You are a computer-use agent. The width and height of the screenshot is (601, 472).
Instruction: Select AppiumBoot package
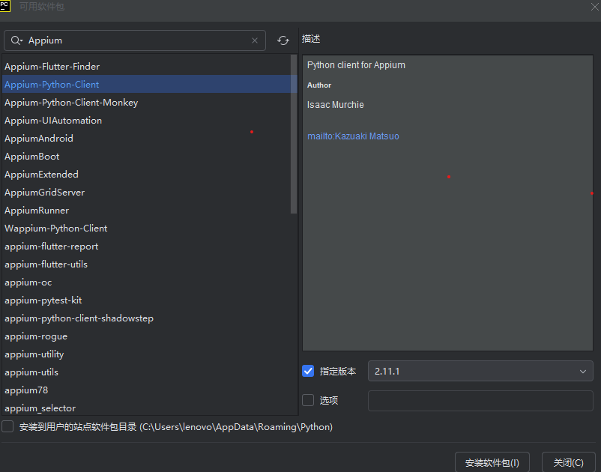pos(147,157)
